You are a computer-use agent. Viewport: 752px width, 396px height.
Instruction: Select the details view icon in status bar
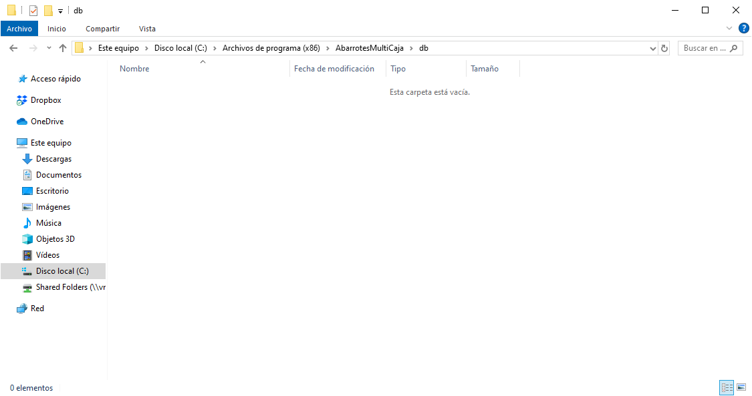click(x=727, y=387)
